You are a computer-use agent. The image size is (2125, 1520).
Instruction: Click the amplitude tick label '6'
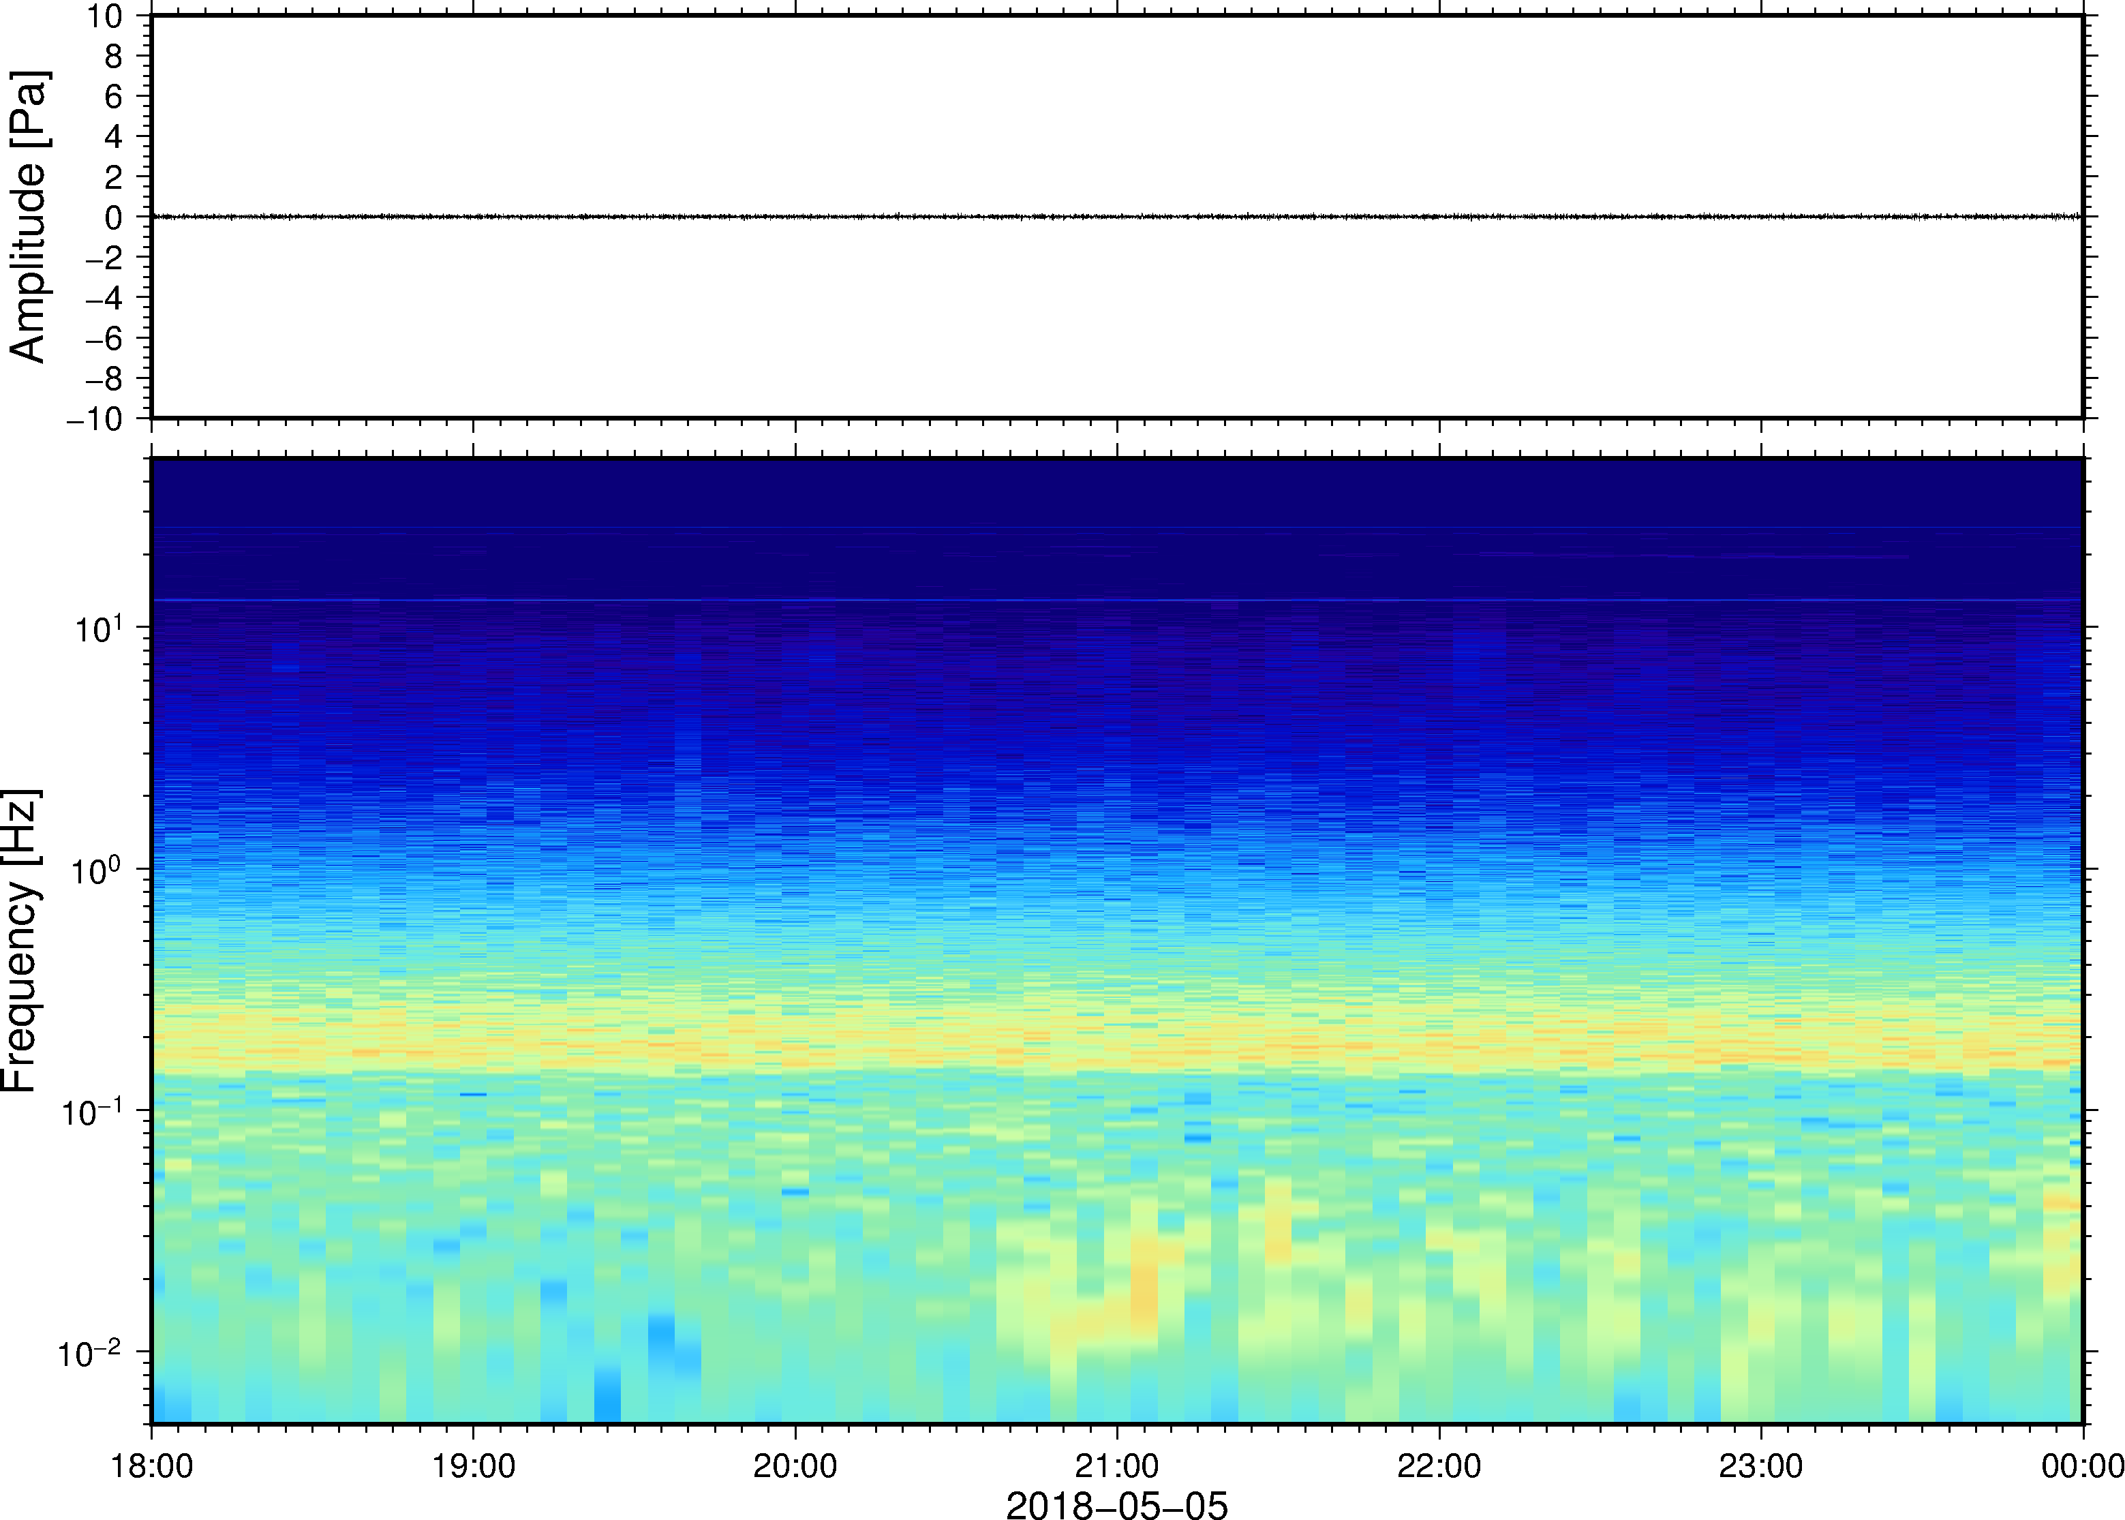tap(114, 96)
